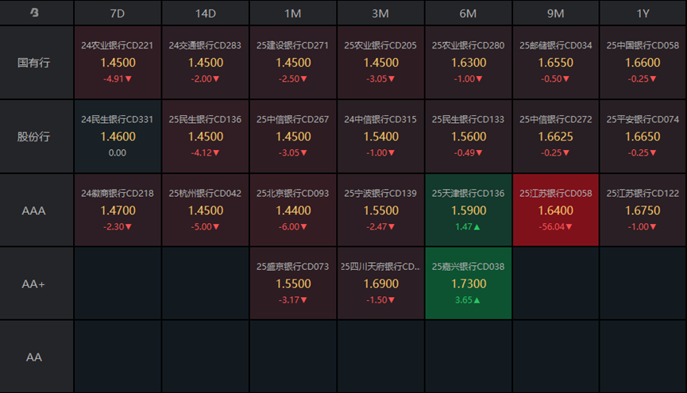The height and width of the screenshot is (393, 687).
Task: Select the AA+ rating row label
Action: 34,283
